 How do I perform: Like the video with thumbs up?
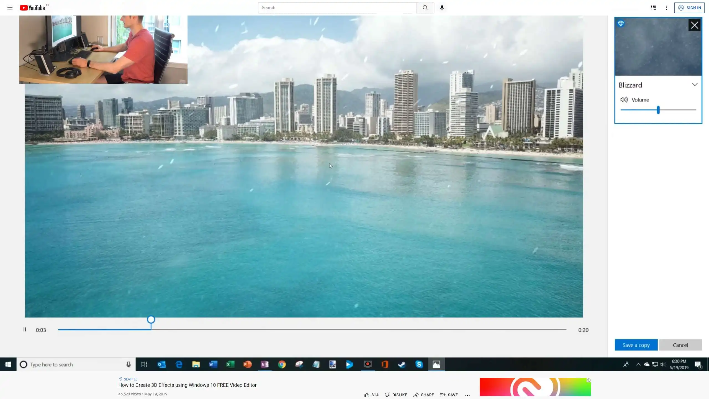pyautogui.click(x=367, y=395)
